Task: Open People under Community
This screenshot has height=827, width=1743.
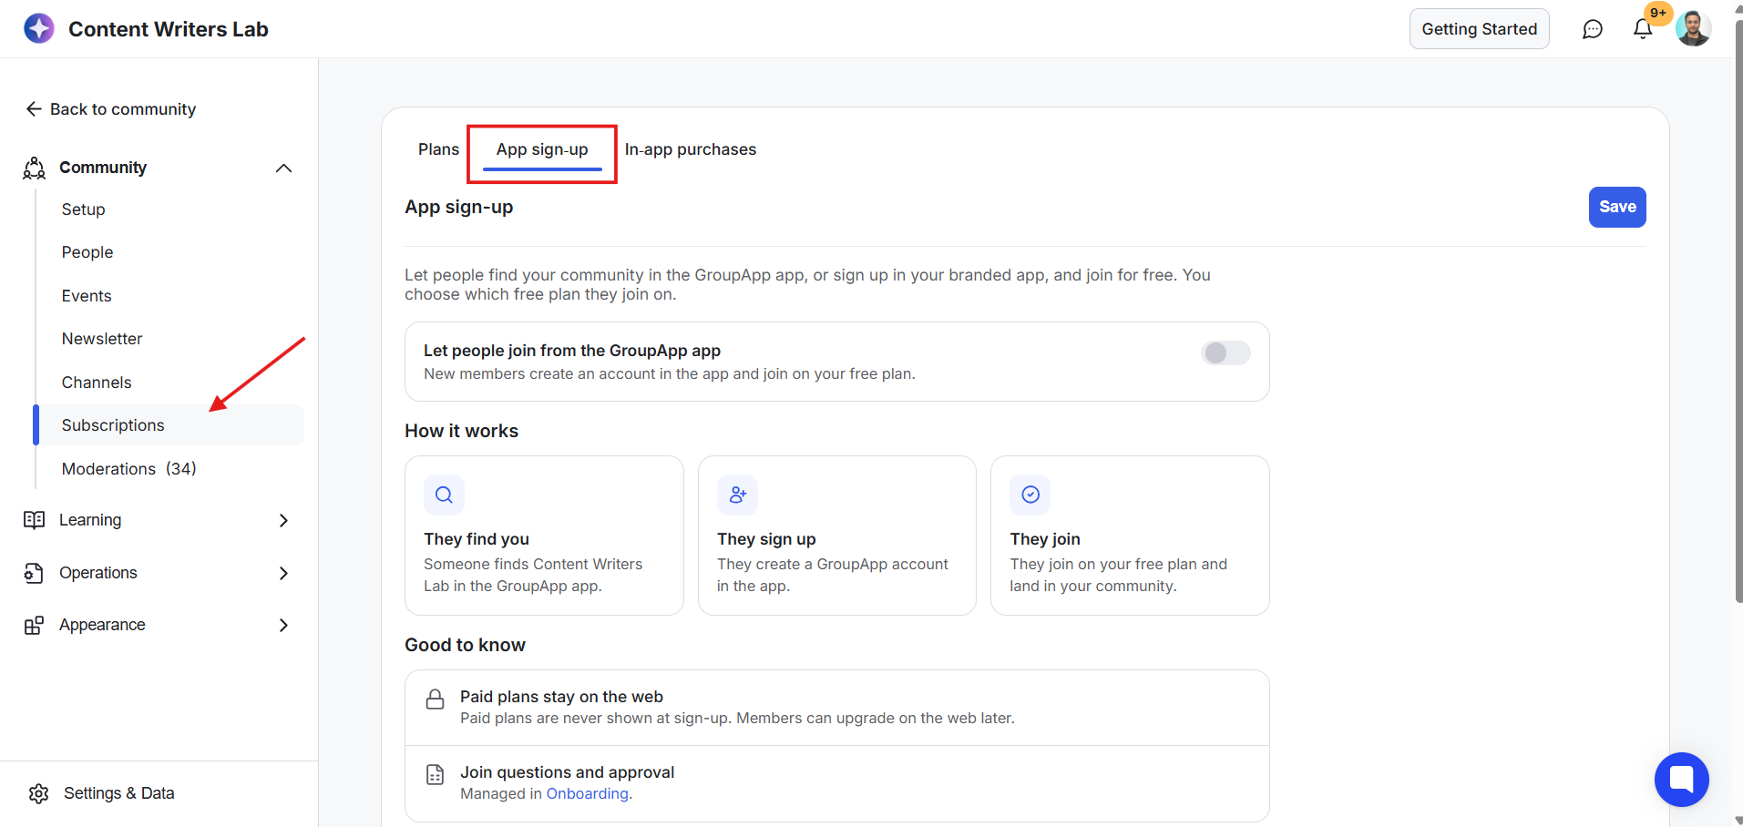Action: [x=87, y=252]
